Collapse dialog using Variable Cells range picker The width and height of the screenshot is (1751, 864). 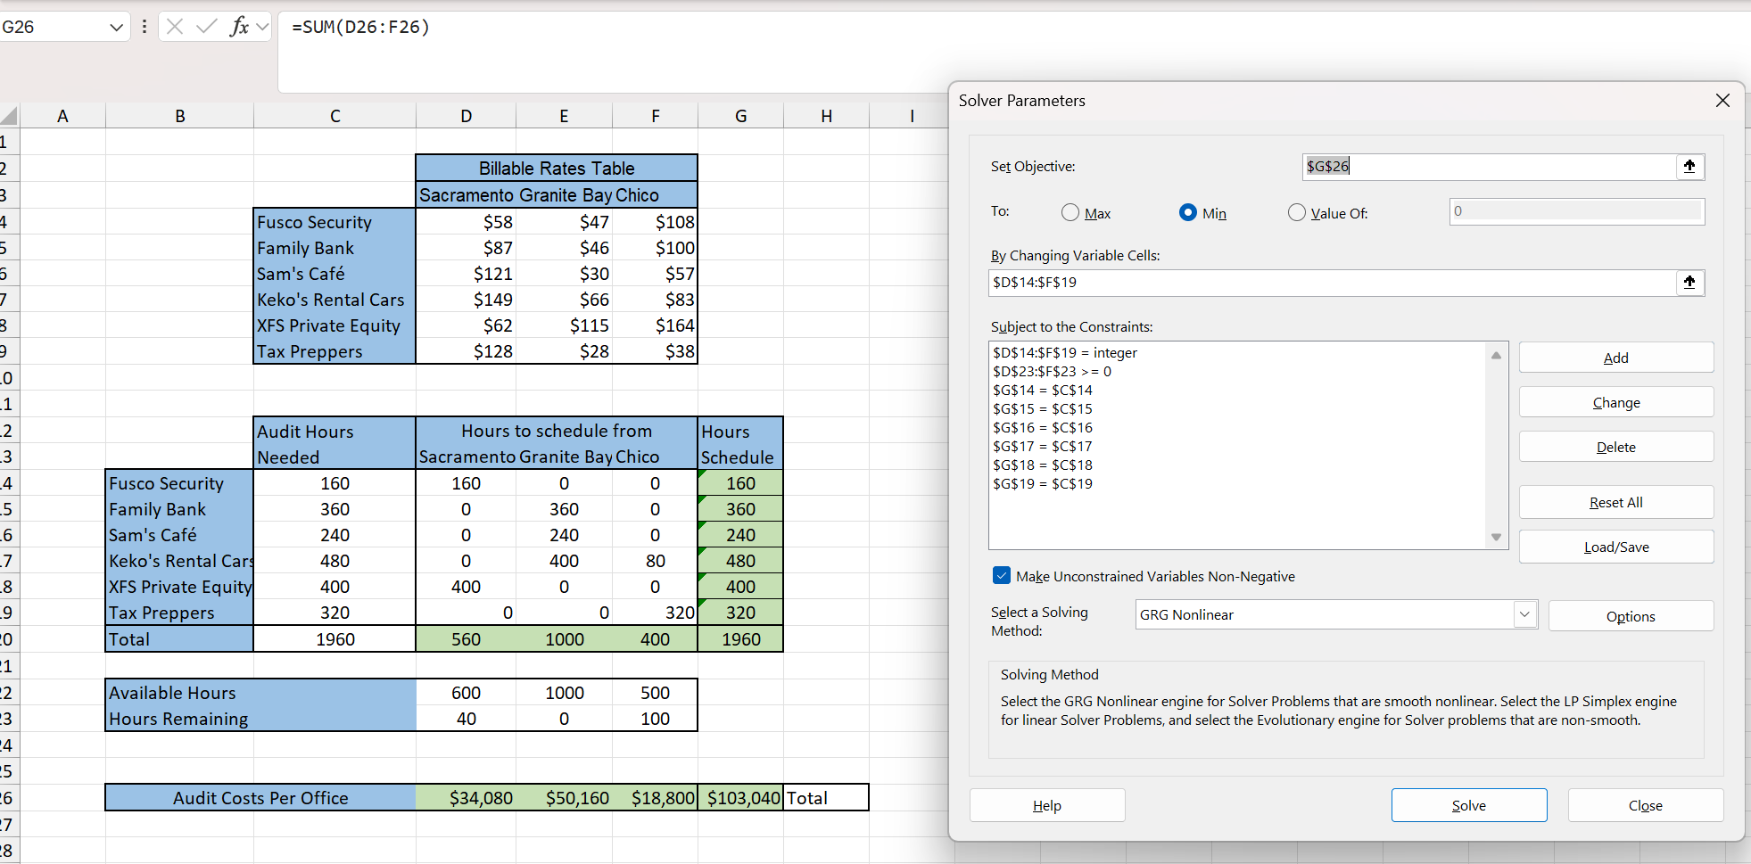click(x=1689, y=283)
